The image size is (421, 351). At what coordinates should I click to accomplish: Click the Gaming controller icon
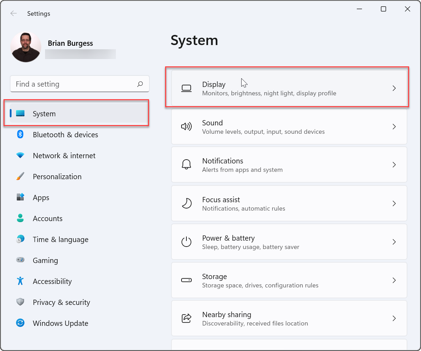pos(20,260)
